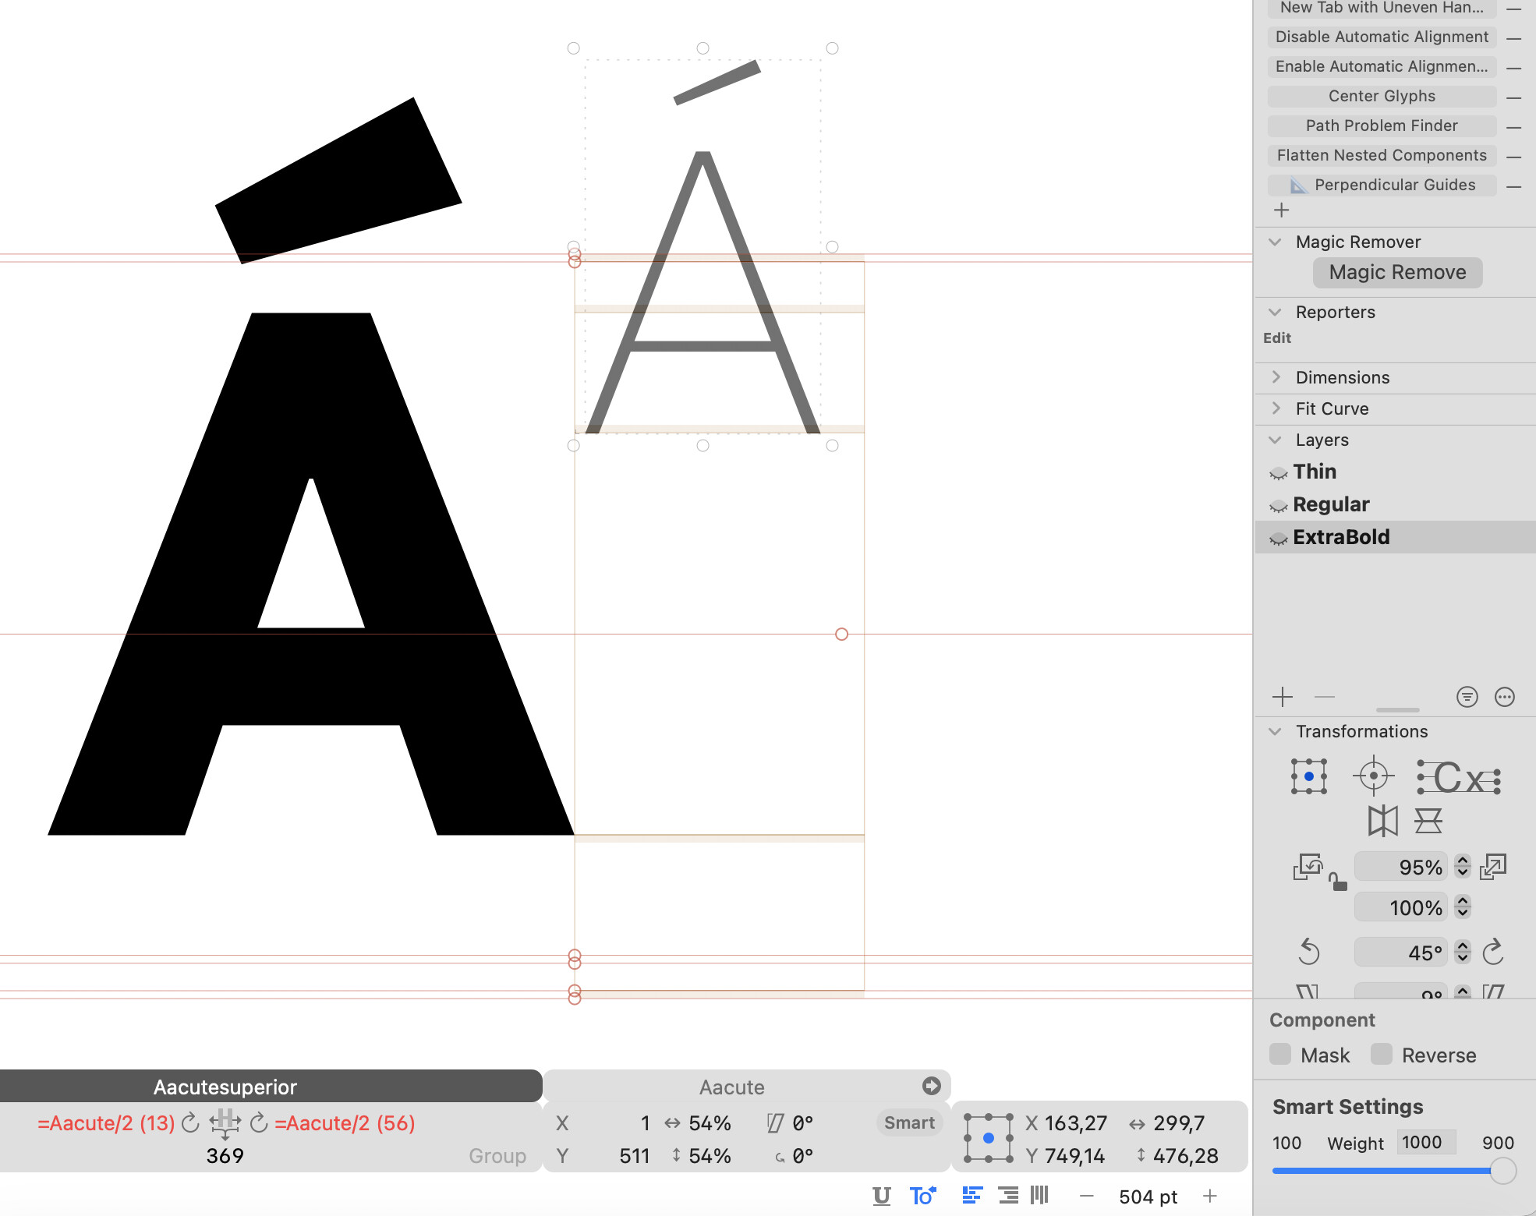This screenshot has height=1216, width=1536.
Task: Click the flip vertical mirror icon
Action: tap(1428, 821)
